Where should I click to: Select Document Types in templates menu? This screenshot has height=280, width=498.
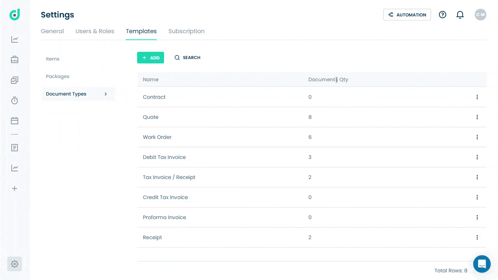click(78, 94)
